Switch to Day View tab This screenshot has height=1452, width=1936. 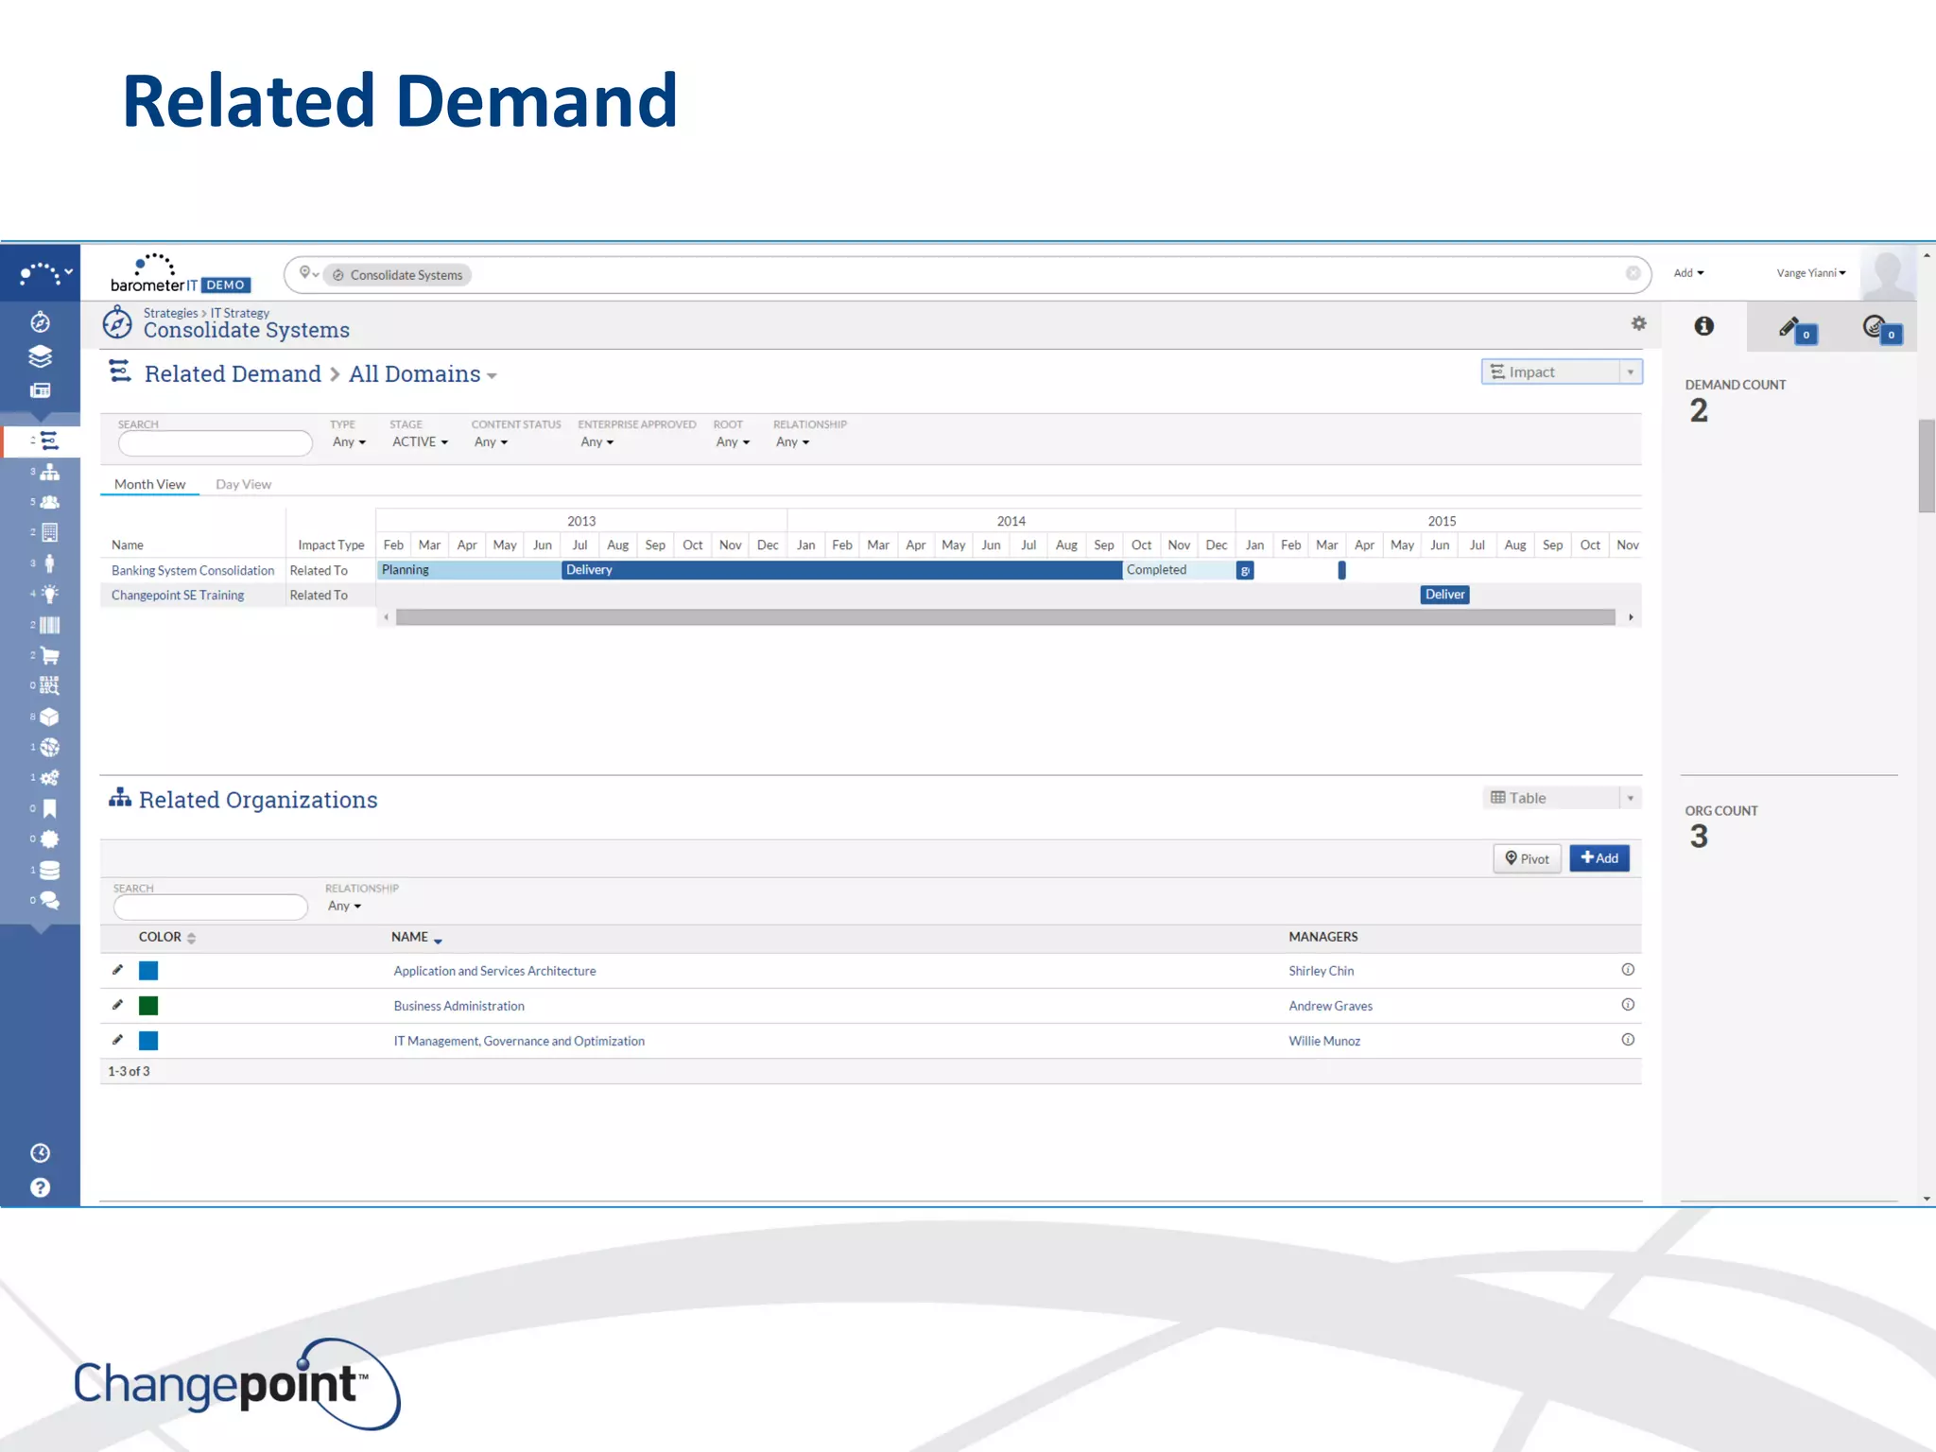point(243,484)
